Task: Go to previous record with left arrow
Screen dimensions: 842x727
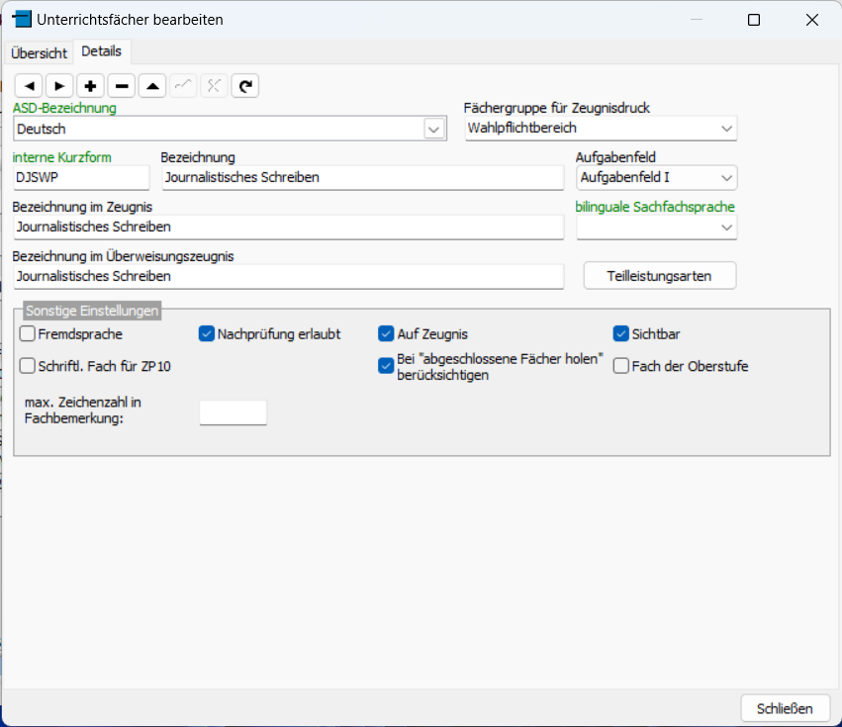Action: 29,86
